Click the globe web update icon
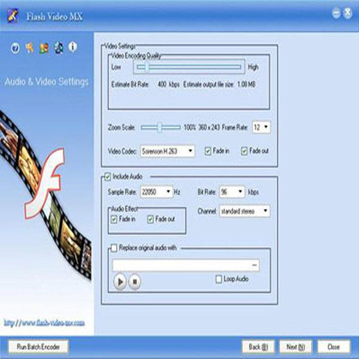 (x=59, y=48)
